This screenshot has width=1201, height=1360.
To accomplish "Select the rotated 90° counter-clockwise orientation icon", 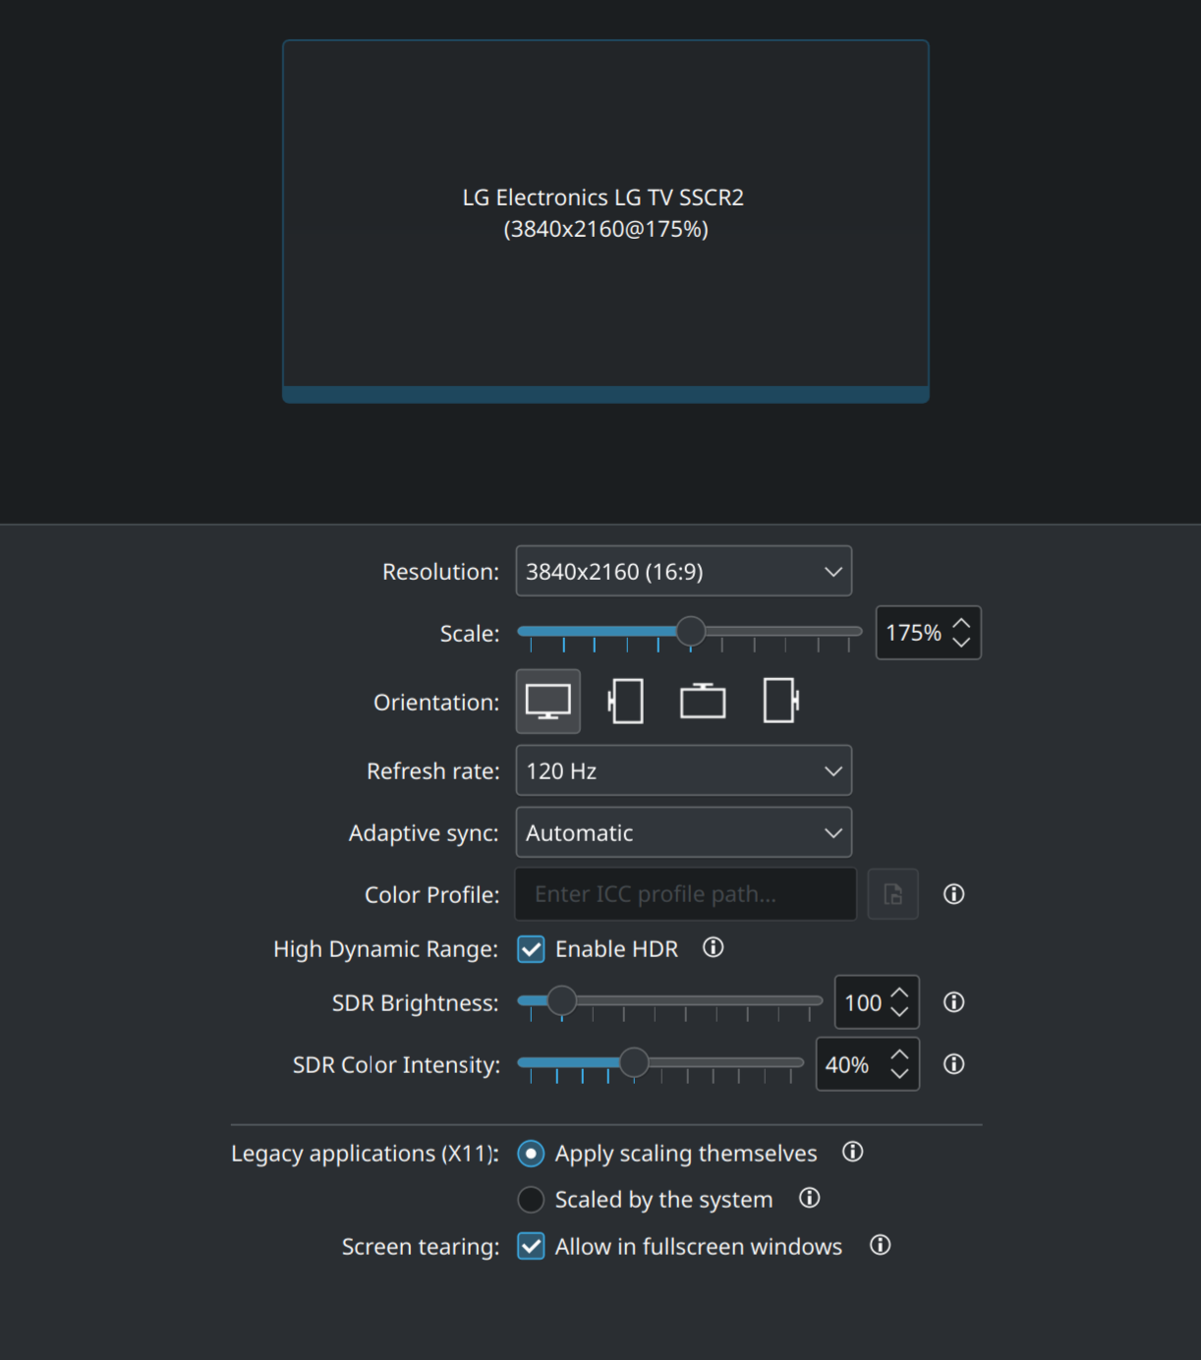I will (x=780, y=702).
